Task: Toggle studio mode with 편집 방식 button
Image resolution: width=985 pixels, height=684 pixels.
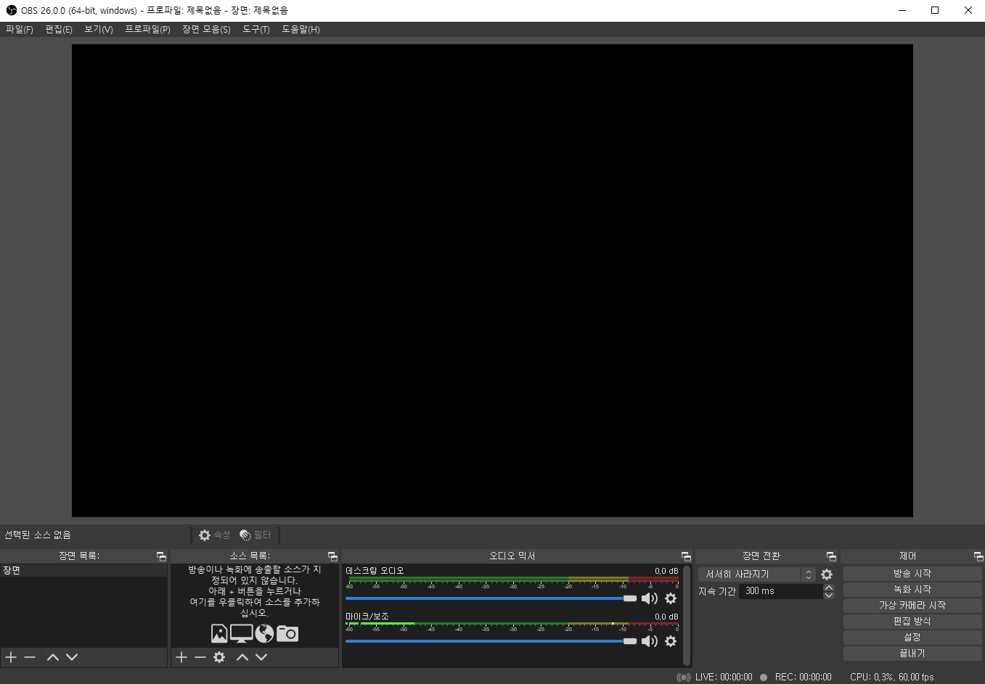Action: [912, 622]
